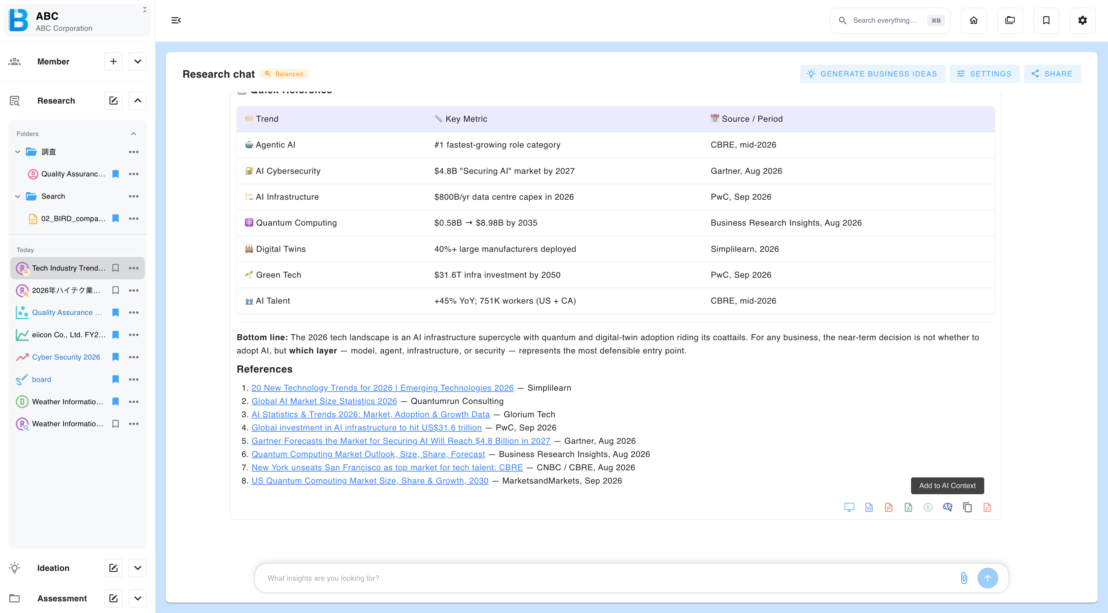Toggle bookmark on 2026年ハイテク業 chat
This screenshot has width=1108, height=613.
[x=115, y=290]
